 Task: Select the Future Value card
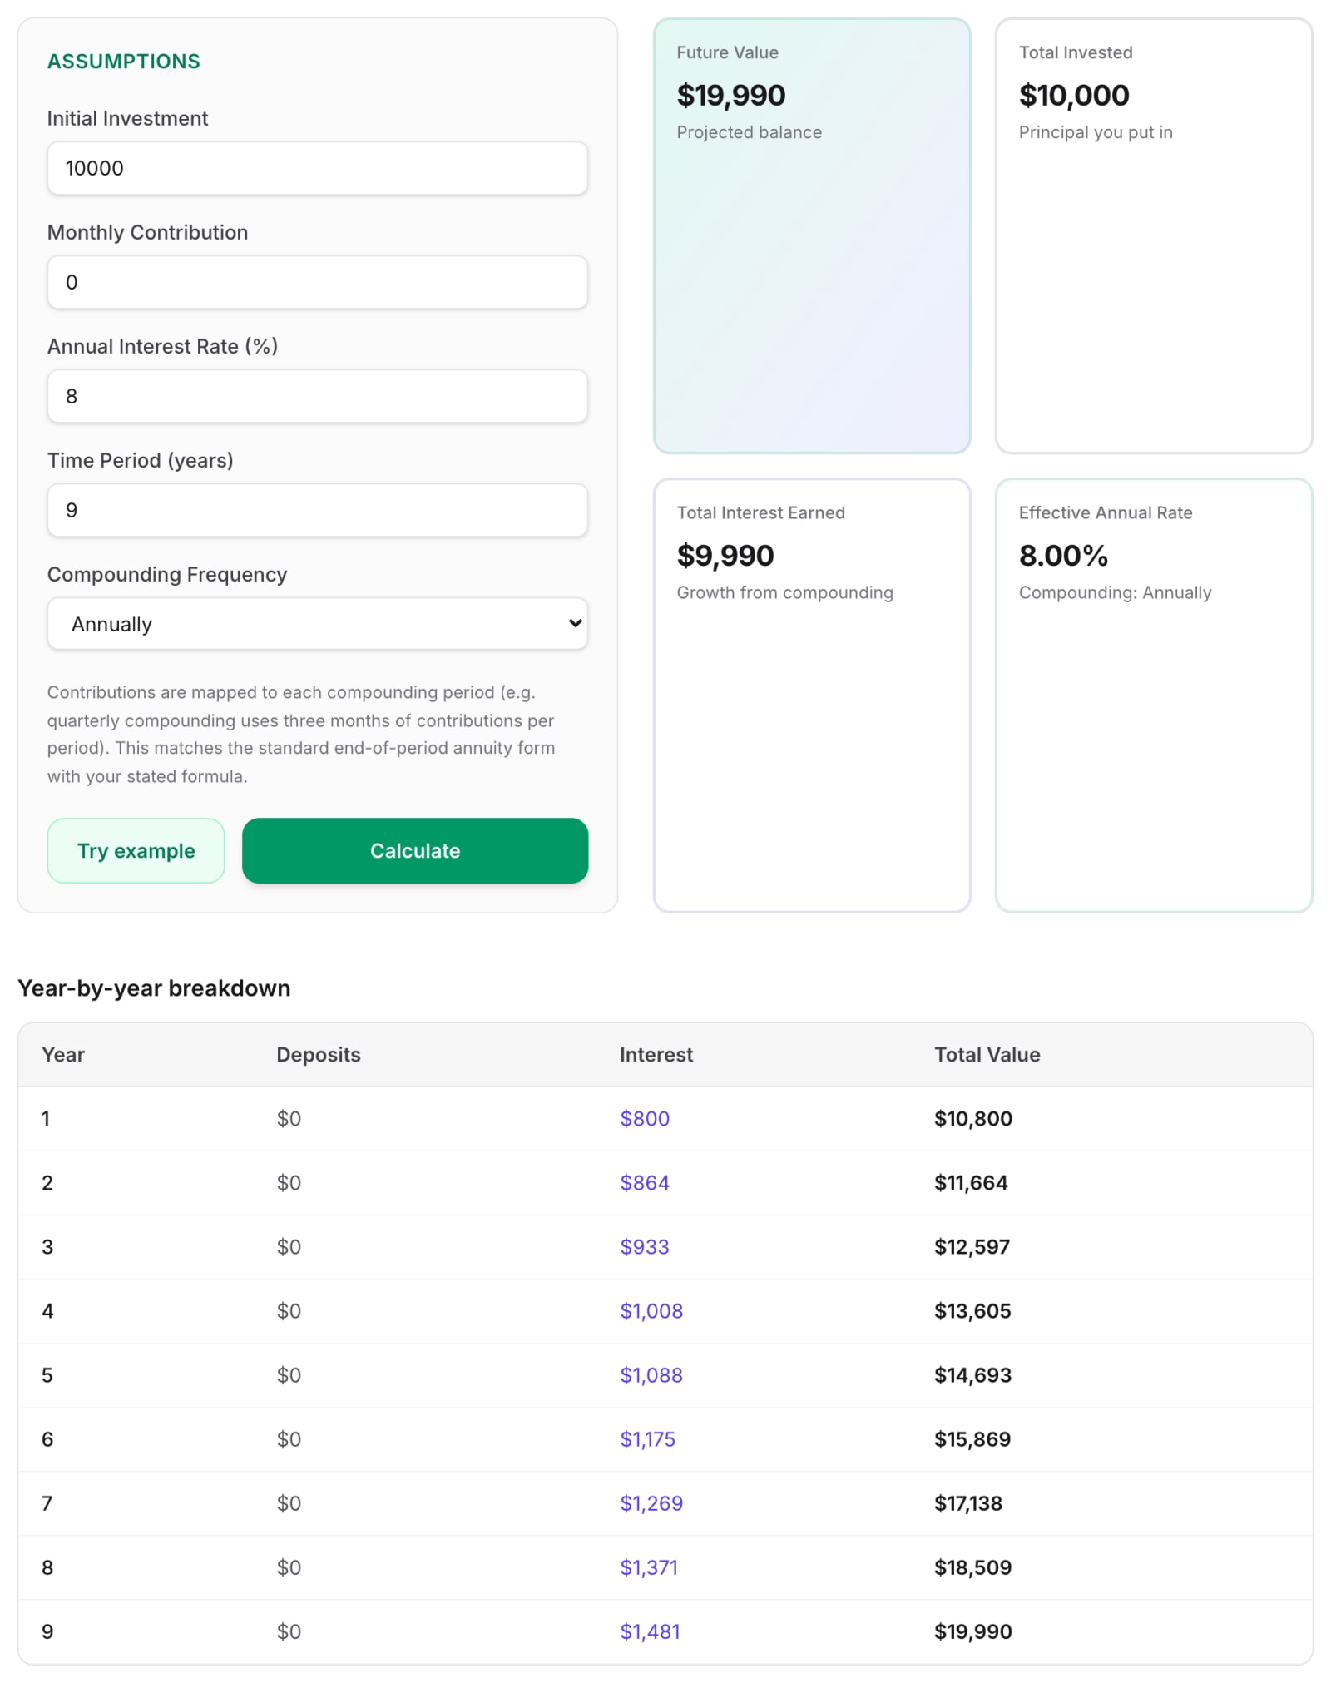pyautogui.click(x=811, y=235)
